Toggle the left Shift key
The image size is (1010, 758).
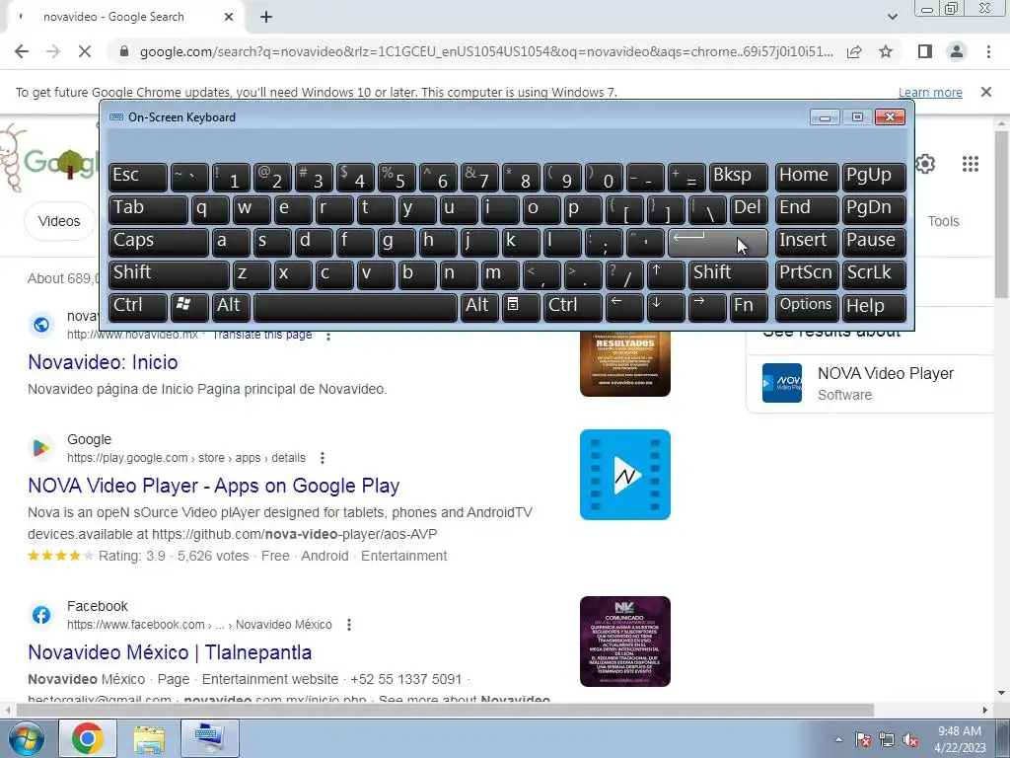169,274
